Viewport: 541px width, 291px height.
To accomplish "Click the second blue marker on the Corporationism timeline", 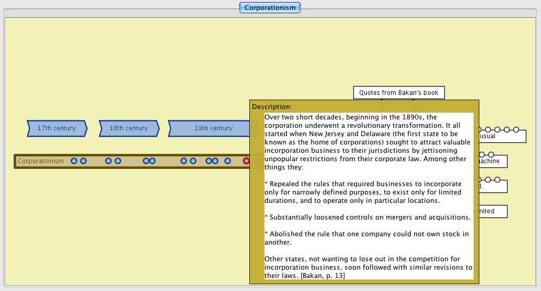I will pos(83,161).
